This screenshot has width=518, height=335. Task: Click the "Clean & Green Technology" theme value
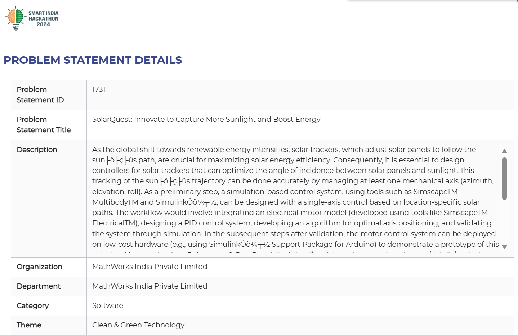pos(138,325)
